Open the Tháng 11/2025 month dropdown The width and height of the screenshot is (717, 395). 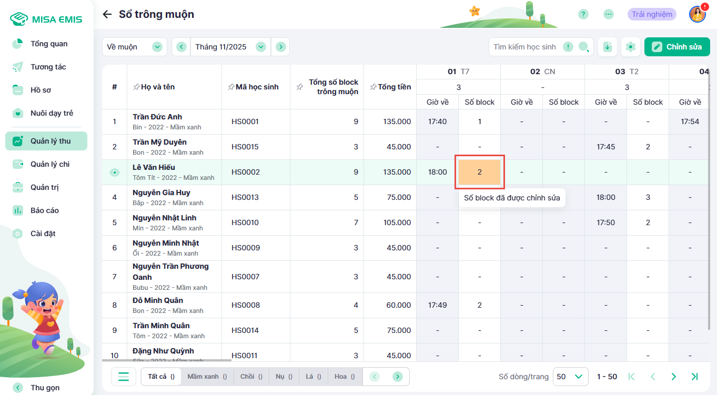tap(260, 47)
